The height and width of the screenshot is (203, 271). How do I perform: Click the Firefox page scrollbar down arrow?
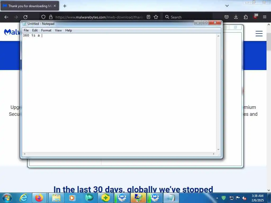pyautogui.click(x=269, y=190)
